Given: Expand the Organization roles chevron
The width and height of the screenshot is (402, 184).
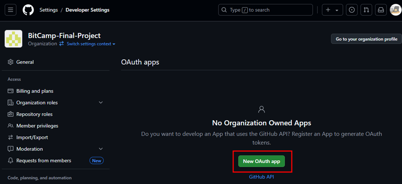Looking at the screenshot, I should [101, 103].
